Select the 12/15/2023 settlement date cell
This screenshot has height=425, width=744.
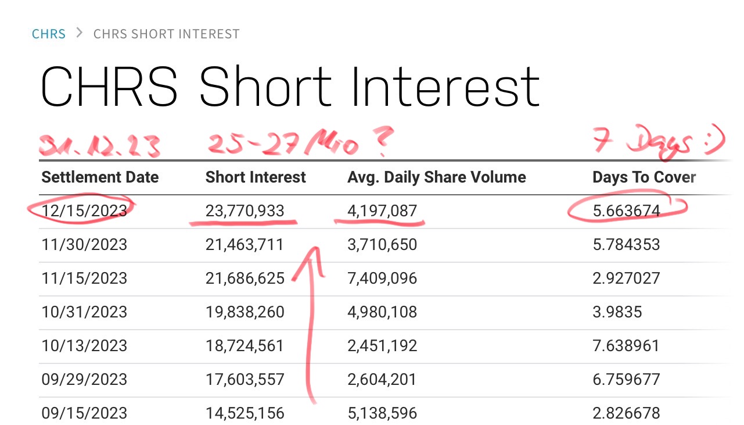coord(84,210)
